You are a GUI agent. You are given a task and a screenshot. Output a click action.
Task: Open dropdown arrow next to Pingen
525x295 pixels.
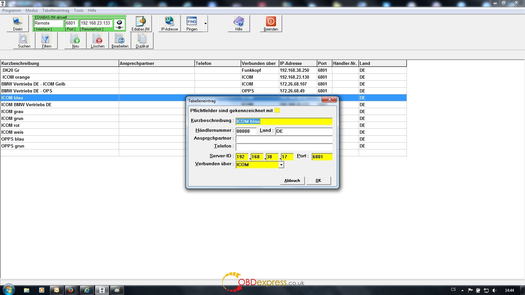pyautogui.click(x=205, y=24)
